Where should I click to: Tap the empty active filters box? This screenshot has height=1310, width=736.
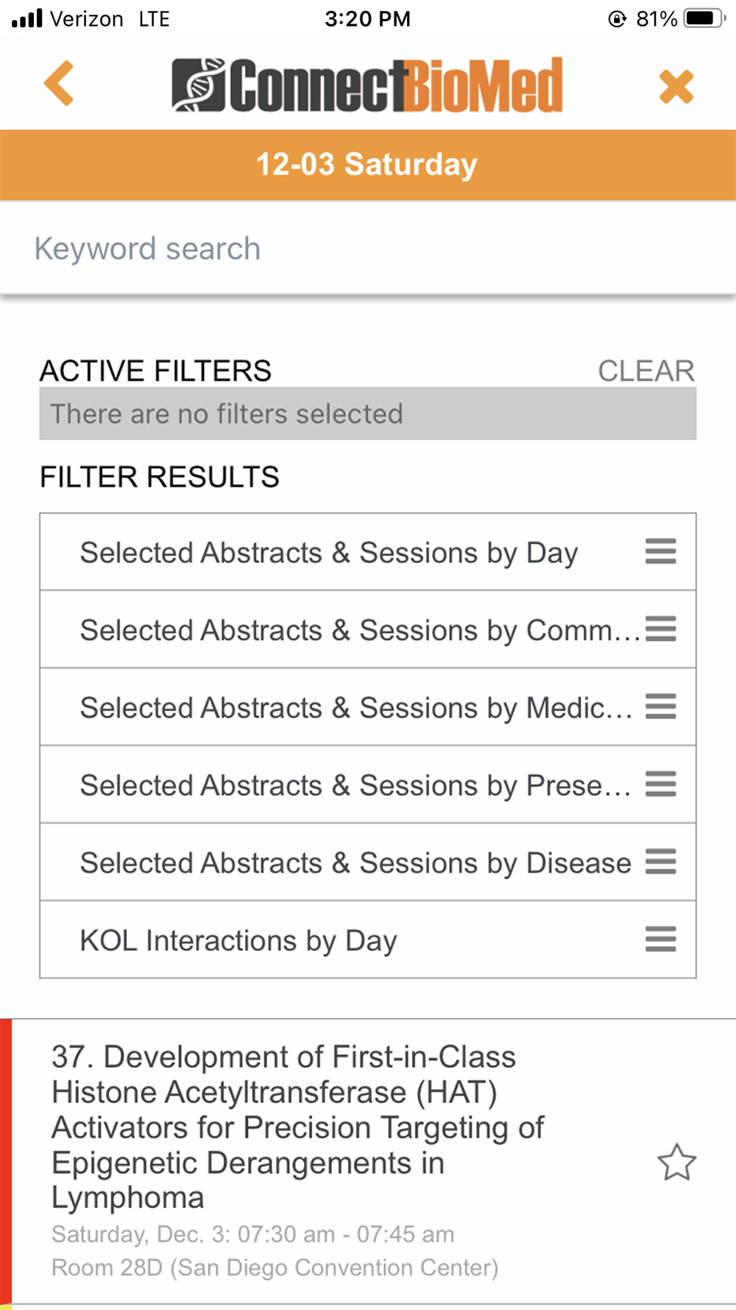pyautogui.click(x=367, y=414)
